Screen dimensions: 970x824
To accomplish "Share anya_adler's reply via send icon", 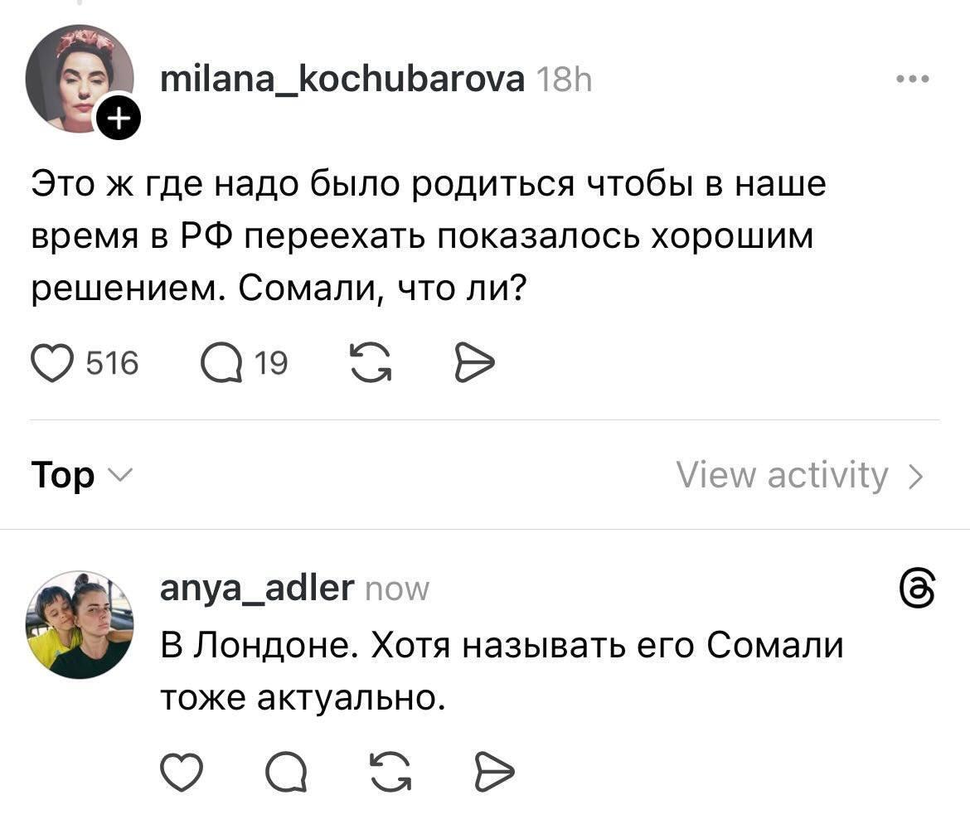I will coord(494,773).
